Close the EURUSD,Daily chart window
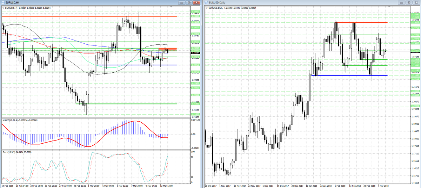Viewport: 421px width, 188px height. click(416, 2)
